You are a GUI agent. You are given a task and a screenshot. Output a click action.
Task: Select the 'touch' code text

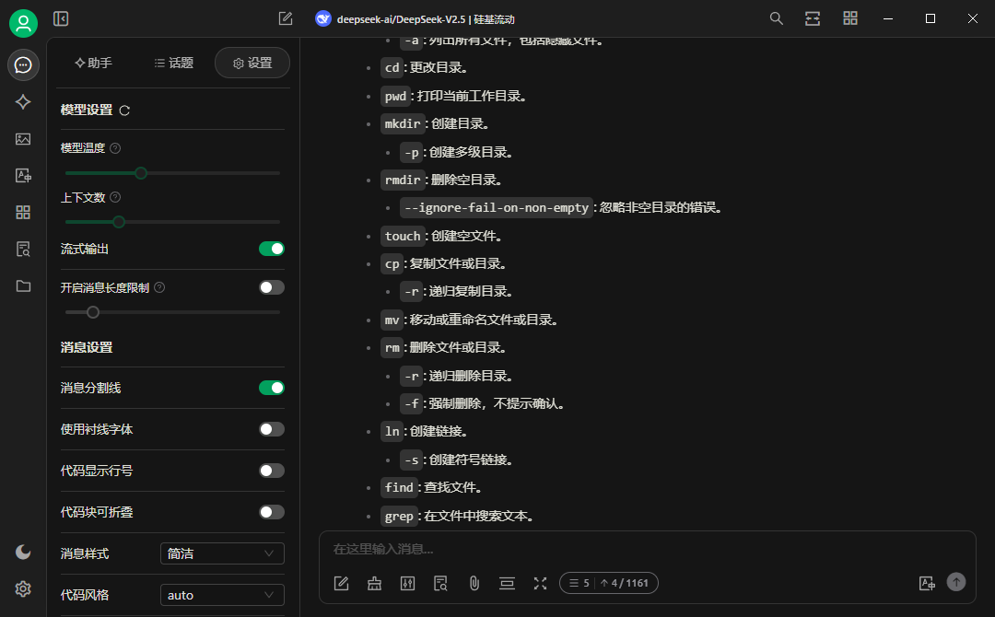[403, 236]
